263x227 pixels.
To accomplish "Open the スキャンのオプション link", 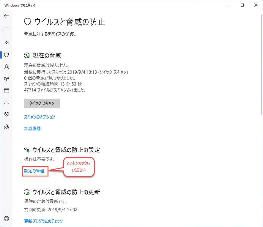I will [x=40, y=117].
